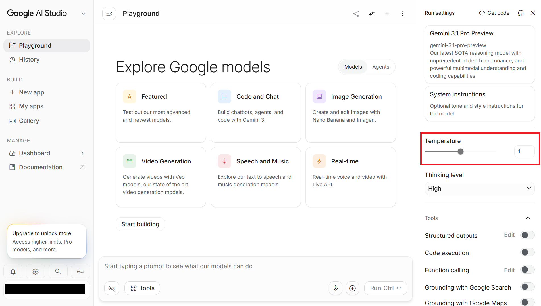541x306 pixels.
Task: Select New app in the Build section
Action: click(47, 92)
